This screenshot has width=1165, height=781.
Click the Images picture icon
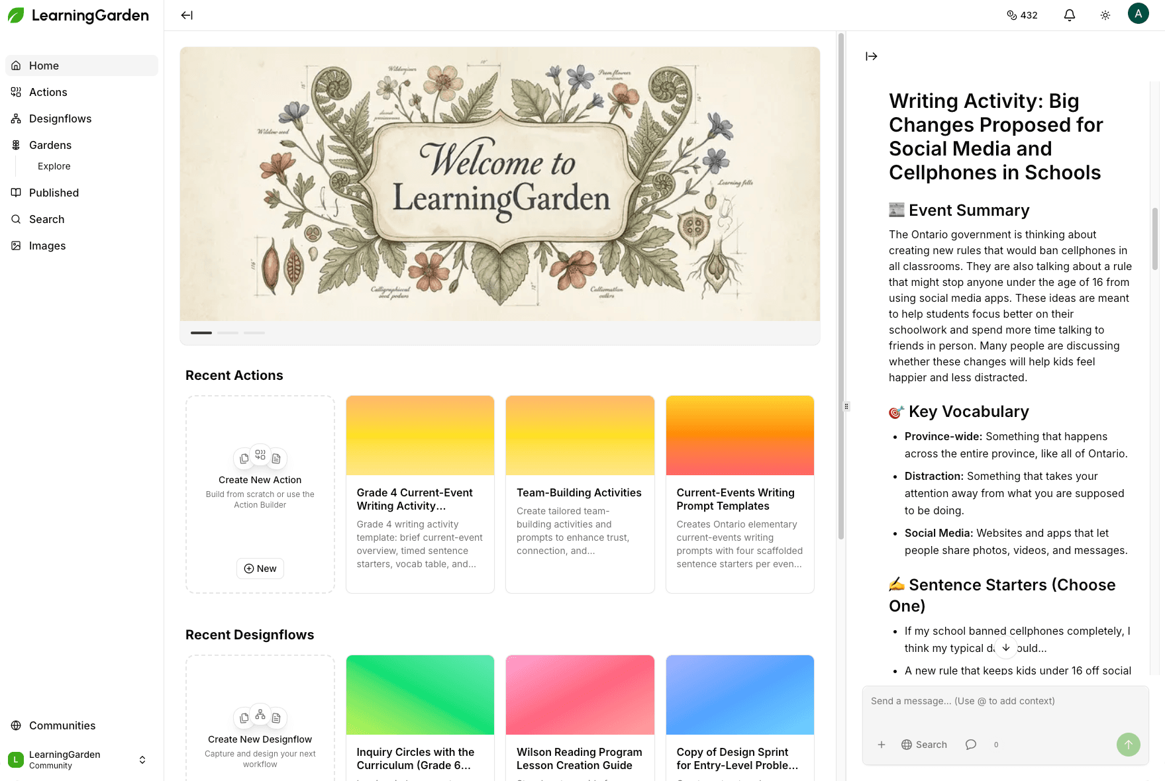16,246
